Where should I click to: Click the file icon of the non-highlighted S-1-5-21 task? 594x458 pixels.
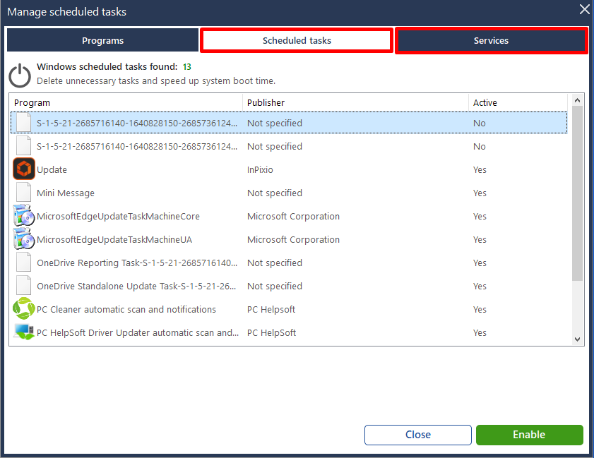click(23, 145)
